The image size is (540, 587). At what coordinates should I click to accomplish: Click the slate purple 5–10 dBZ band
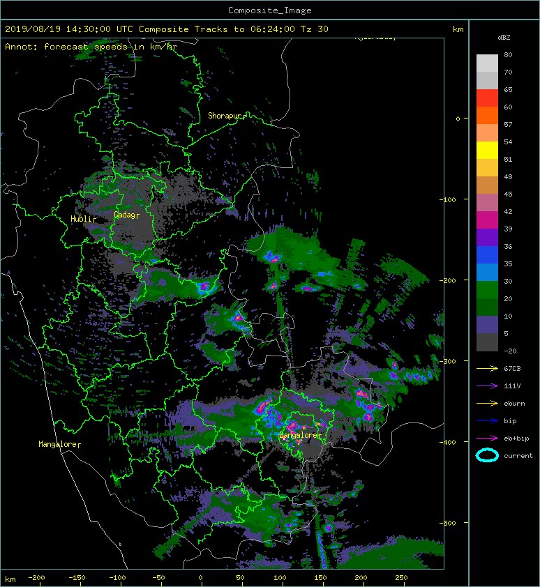click(487, 324)
